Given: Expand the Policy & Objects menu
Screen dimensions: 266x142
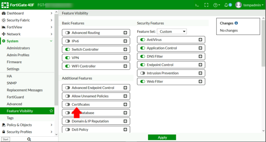Looking at the screenshot, I should [27, 125].
